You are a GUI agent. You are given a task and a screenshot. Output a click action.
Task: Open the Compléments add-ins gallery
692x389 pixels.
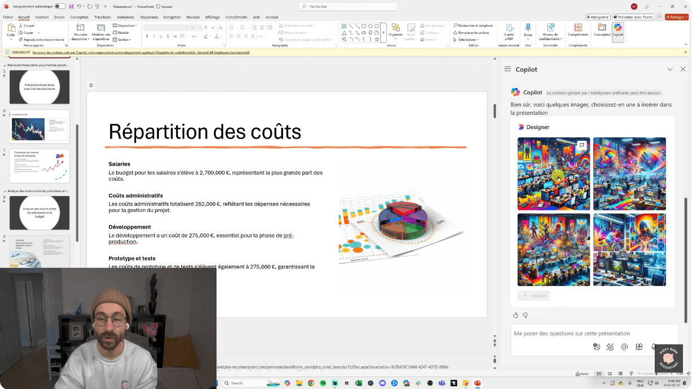[x=578, y=31]
